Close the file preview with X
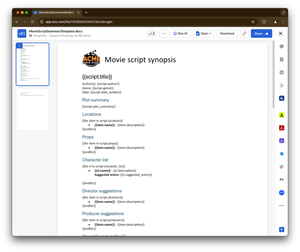300x252 pixels. tap(280, 34)
